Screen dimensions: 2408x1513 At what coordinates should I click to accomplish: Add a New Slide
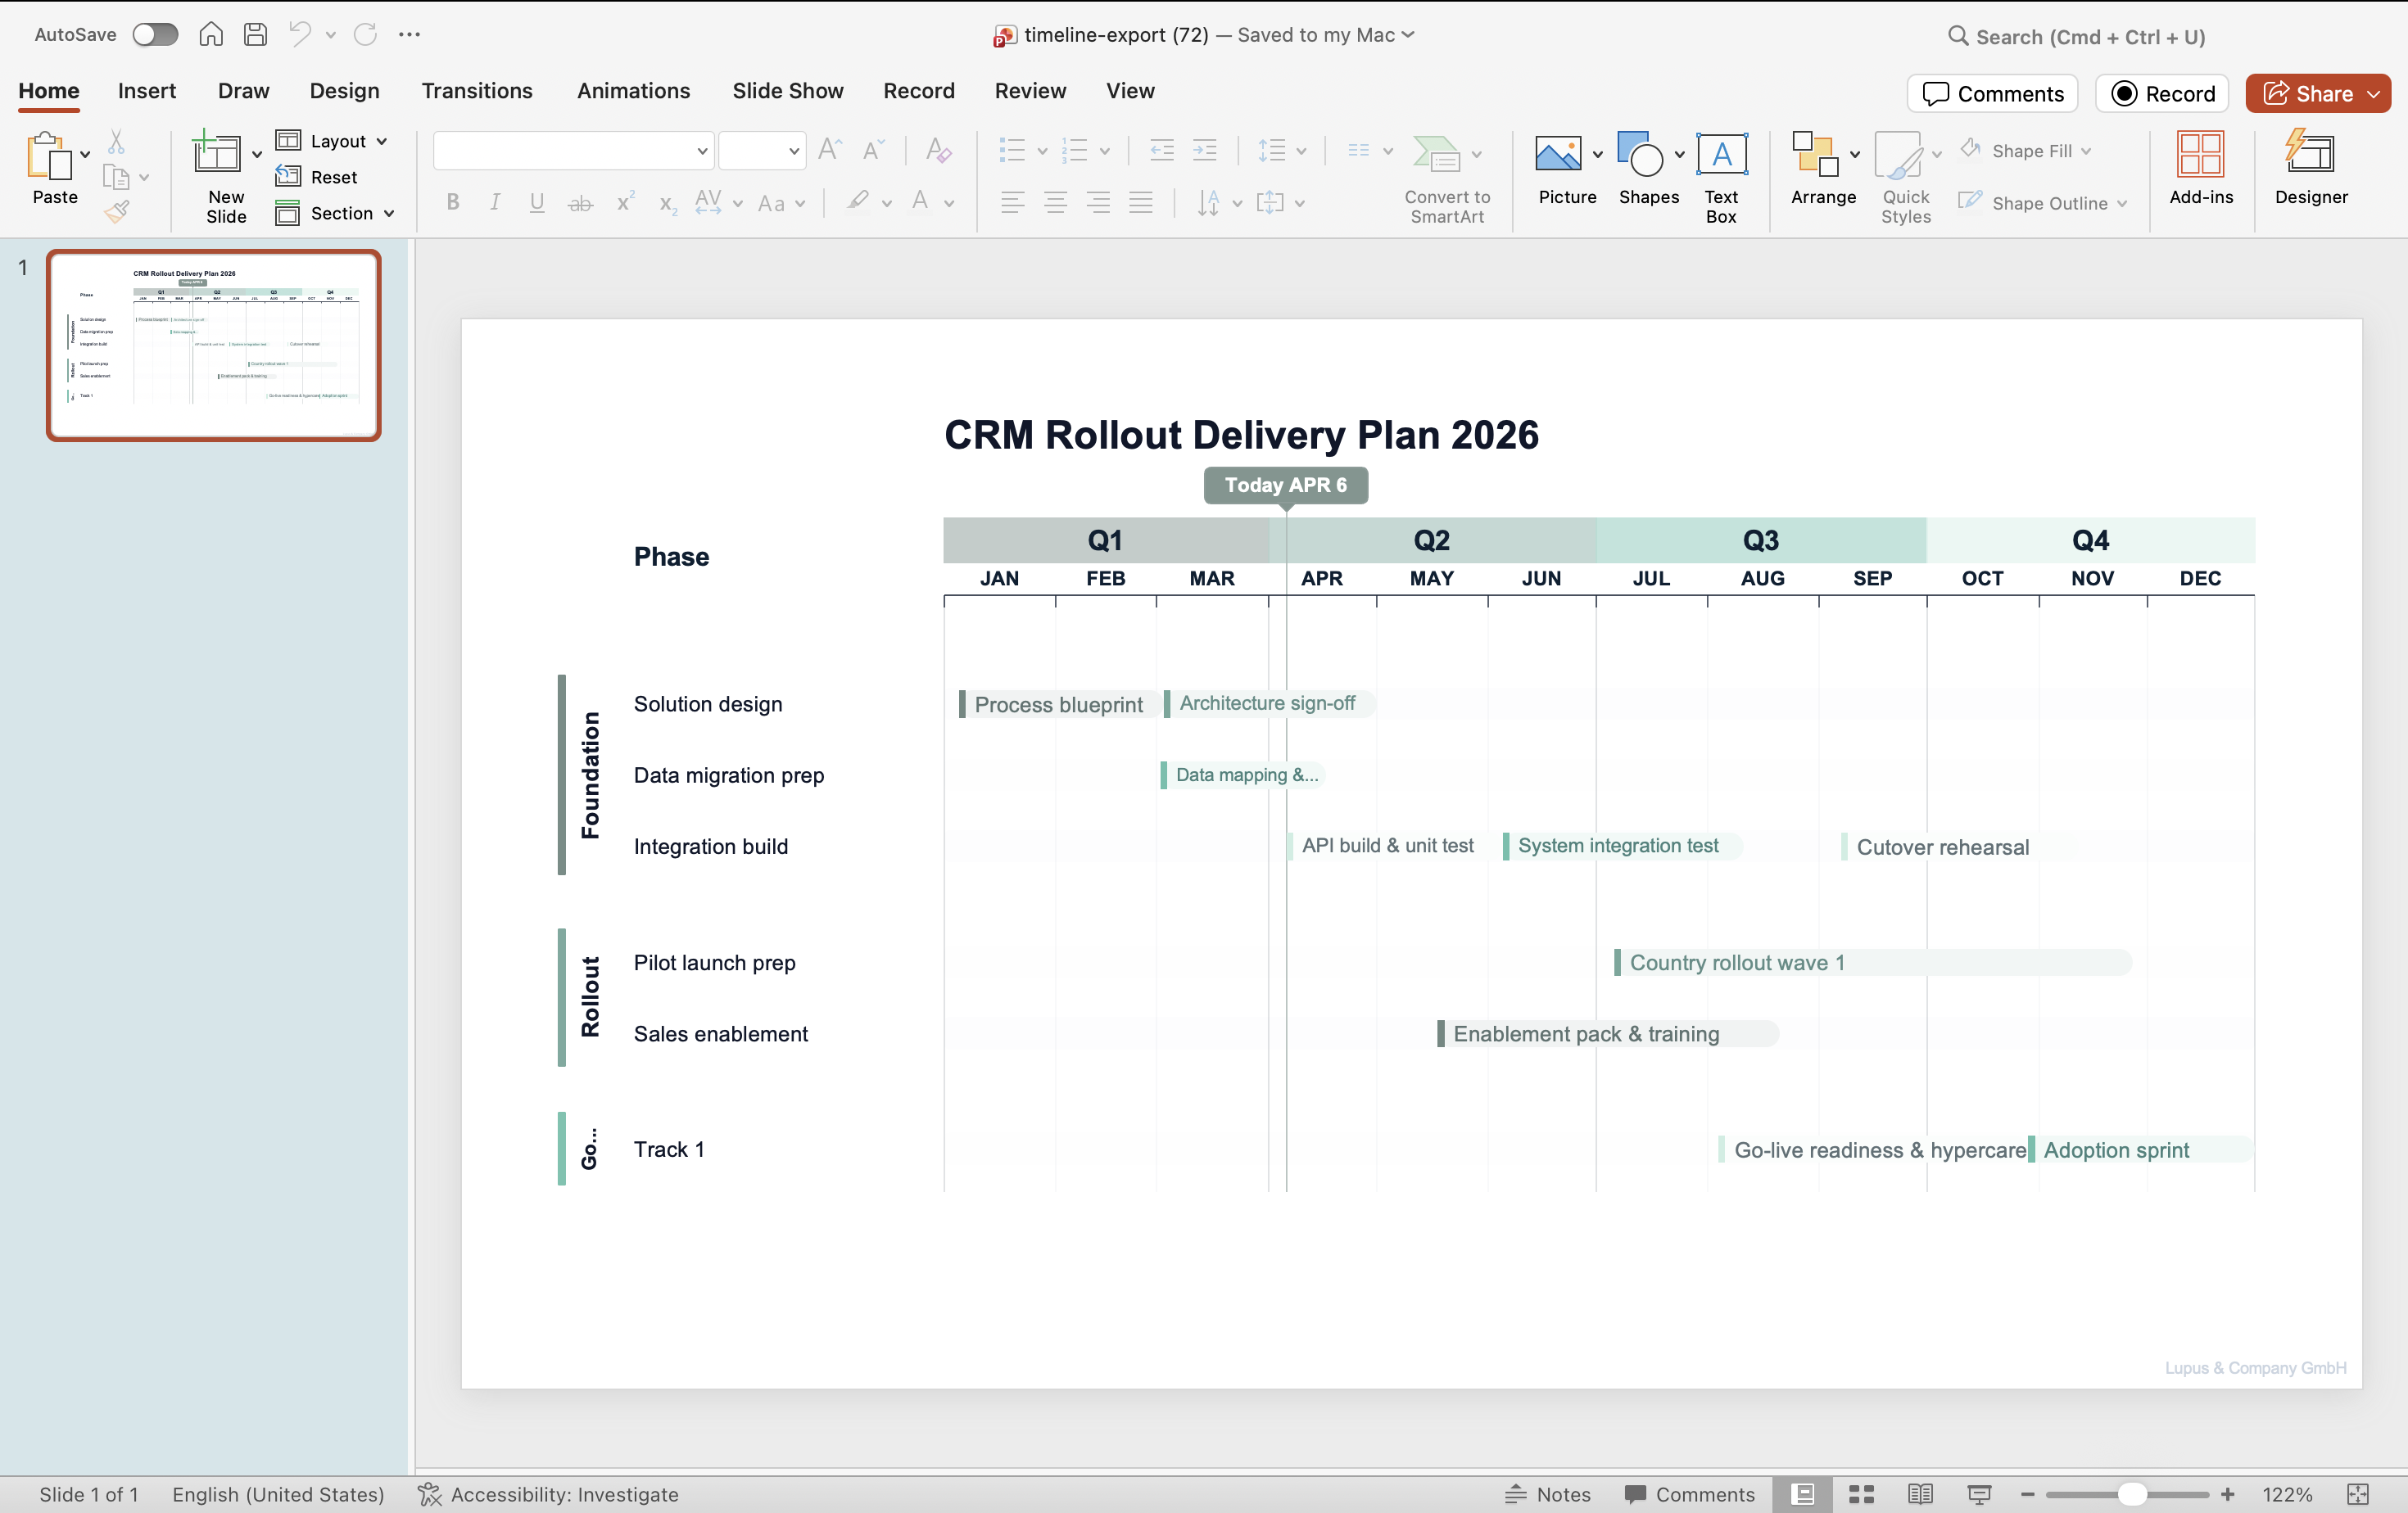click(222, 175)
